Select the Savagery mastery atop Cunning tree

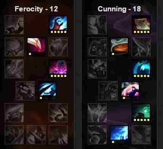tap(141, 25)
